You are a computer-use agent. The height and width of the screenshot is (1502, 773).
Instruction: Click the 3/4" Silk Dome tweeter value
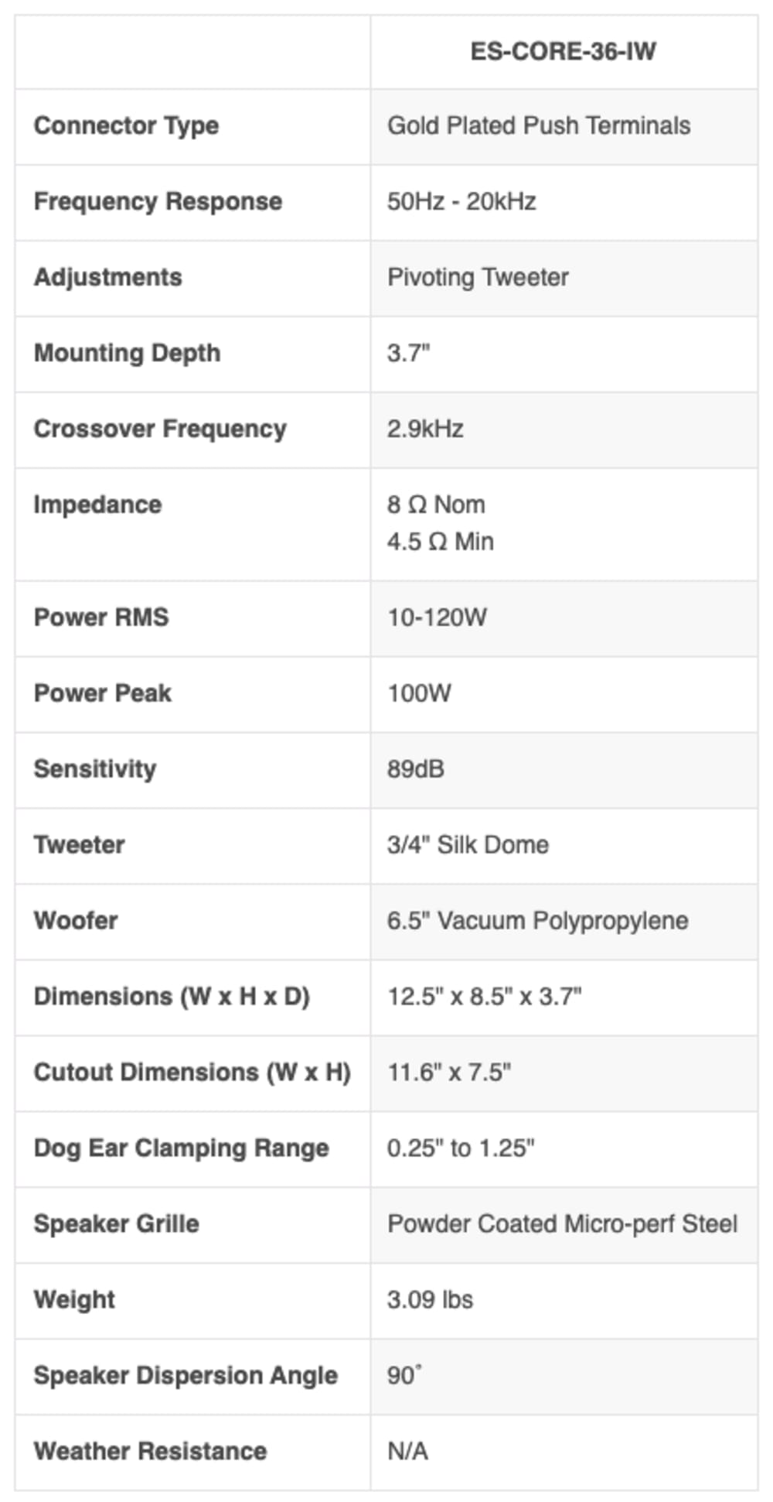(x=468, y=845)
